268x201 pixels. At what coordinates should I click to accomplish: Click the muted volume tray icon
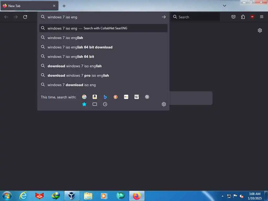(x=242, y=196)
